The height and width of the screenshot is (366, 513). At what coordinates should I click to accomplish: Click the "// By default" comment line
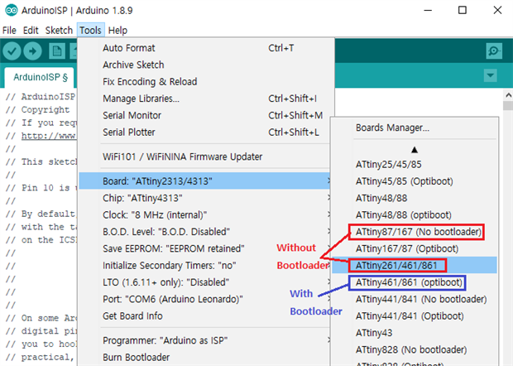(41, 214)
